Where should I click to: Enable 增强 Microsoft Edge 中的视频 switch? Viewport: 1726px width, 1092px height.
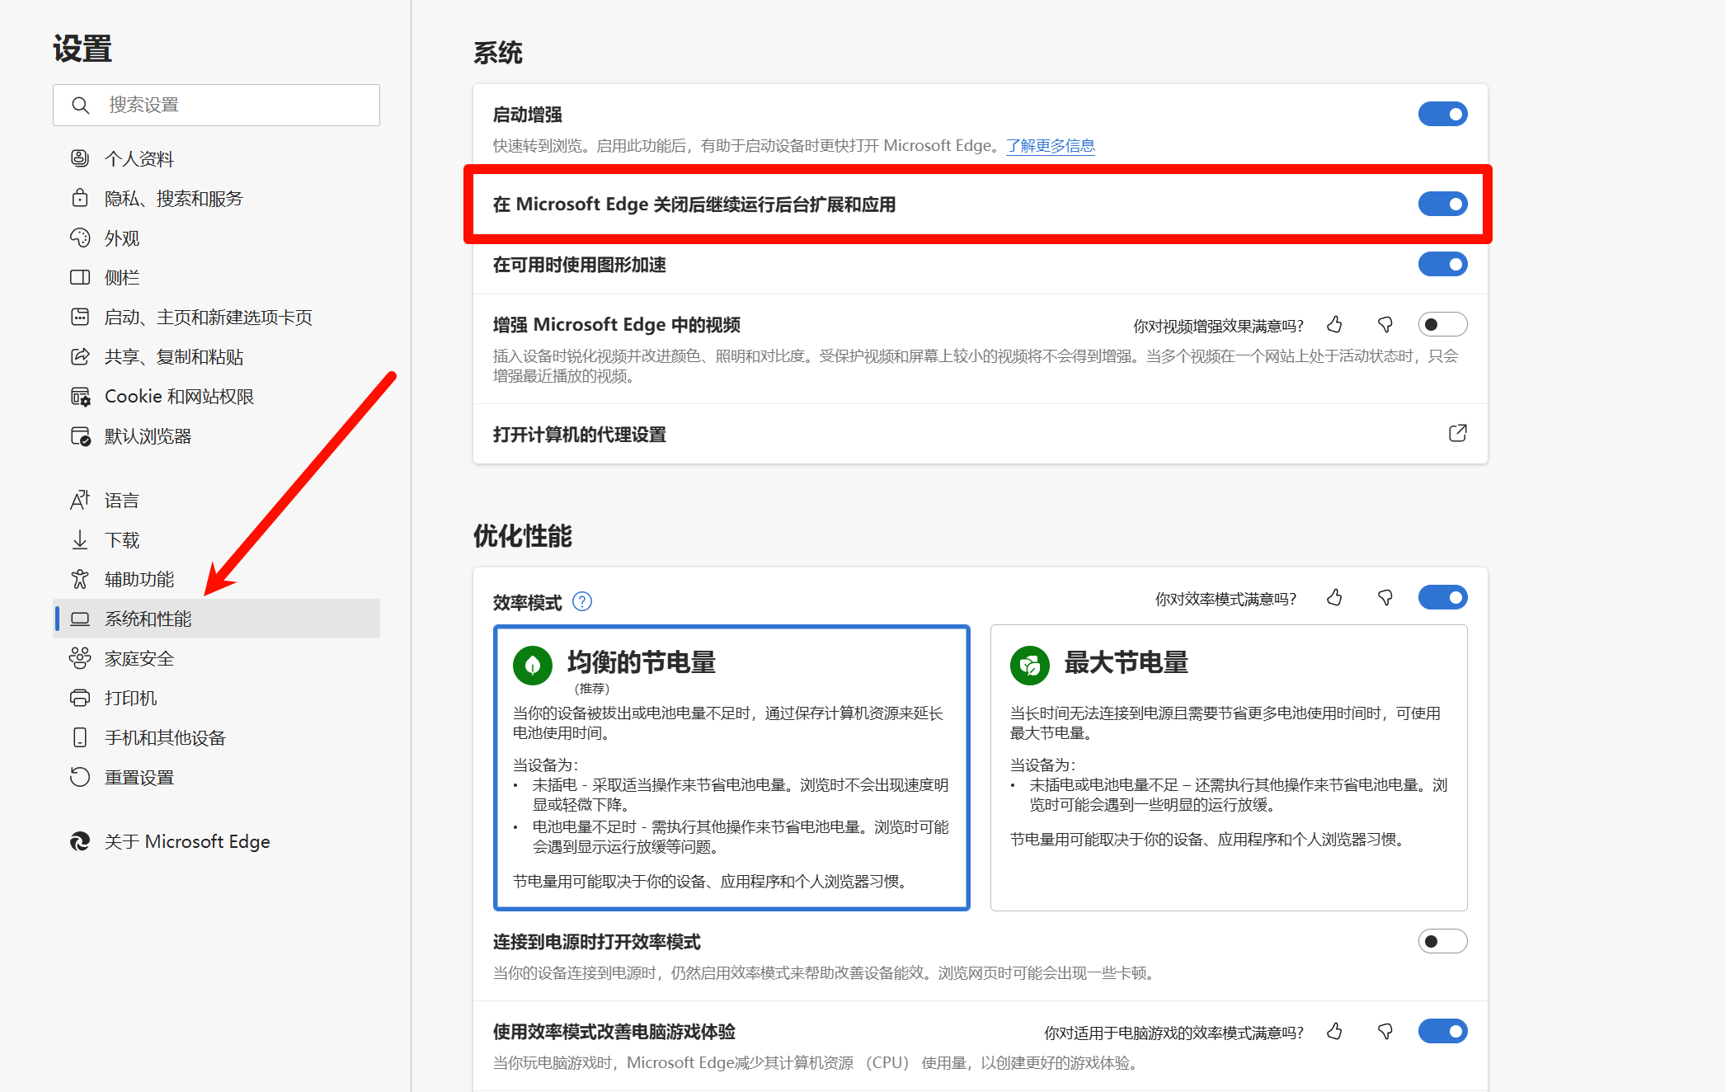click(1442, 324)
